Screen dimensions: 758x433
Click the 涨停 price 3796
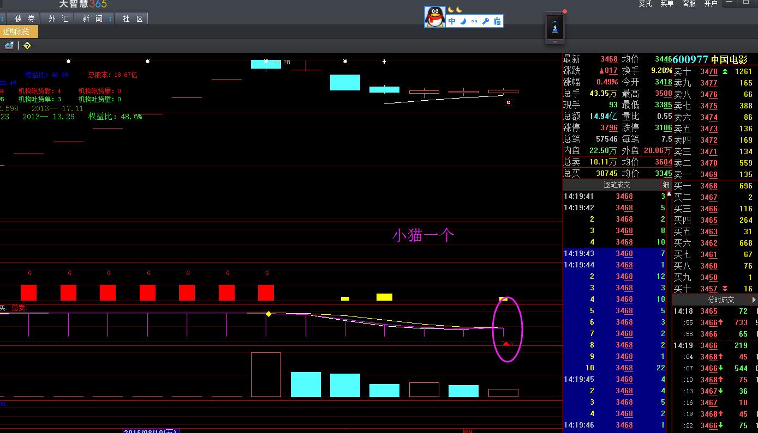tap(608, 128)
